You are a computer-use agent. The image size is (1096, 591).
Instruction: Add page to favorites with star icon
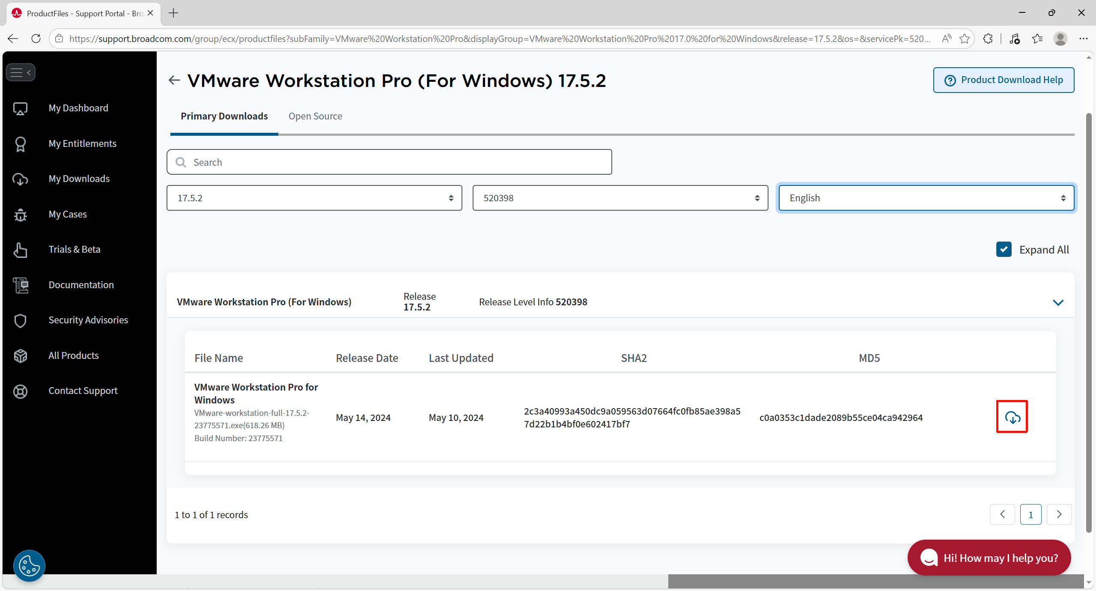click(x=965, y=39)
